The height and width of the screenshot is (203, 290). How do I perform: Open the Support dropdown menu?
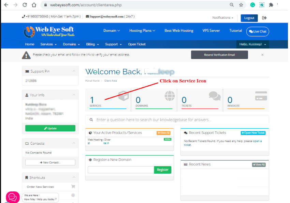click(x=113, y=44)
